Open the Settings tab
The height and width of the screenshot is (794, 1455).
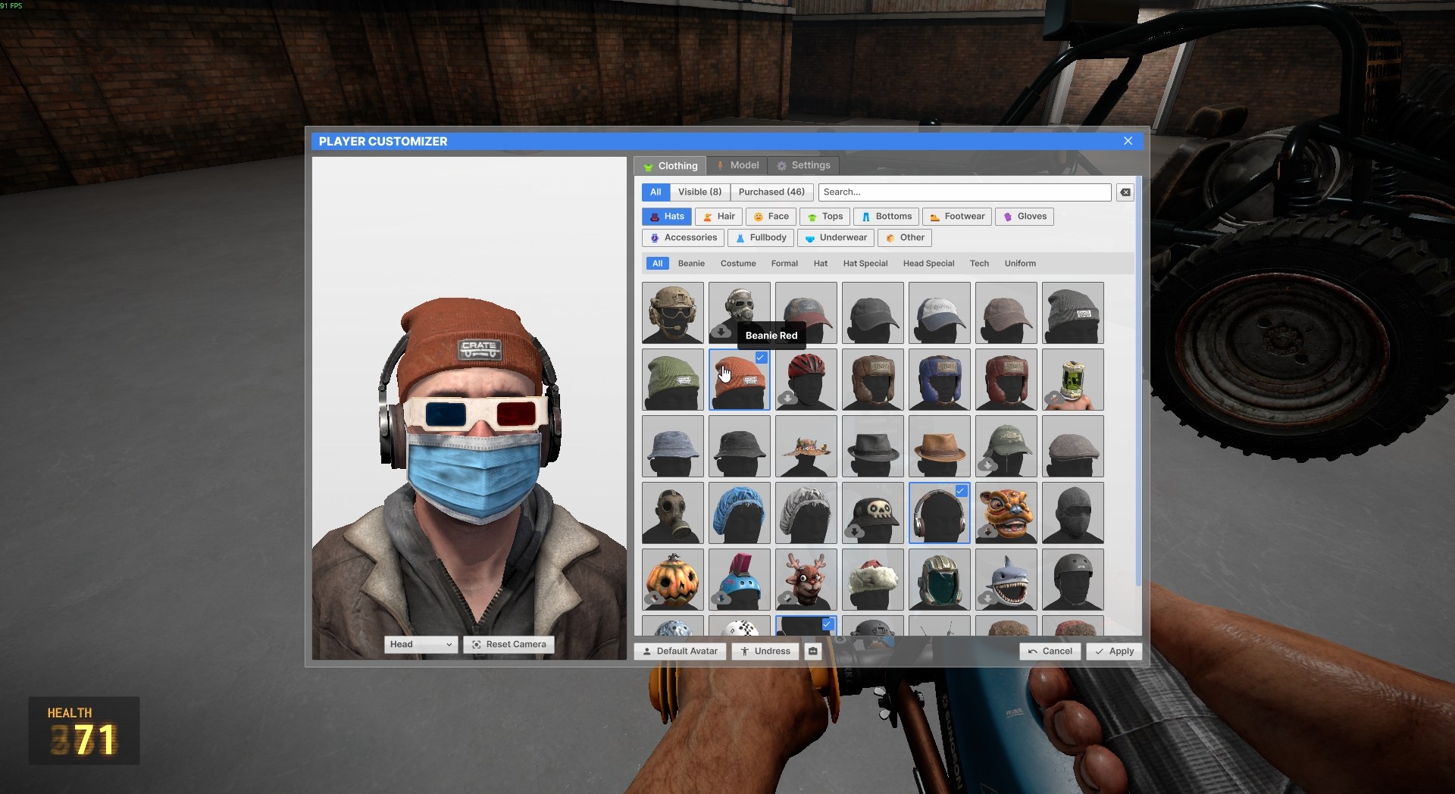point(803,165)
